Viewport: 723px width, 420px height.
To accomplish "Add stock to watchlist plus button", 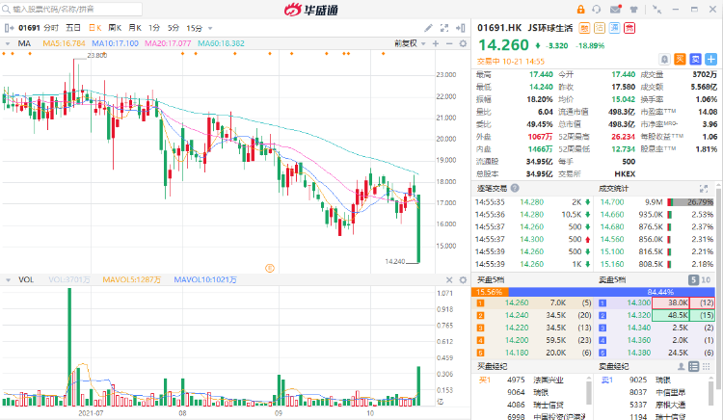I will (711, 59).
